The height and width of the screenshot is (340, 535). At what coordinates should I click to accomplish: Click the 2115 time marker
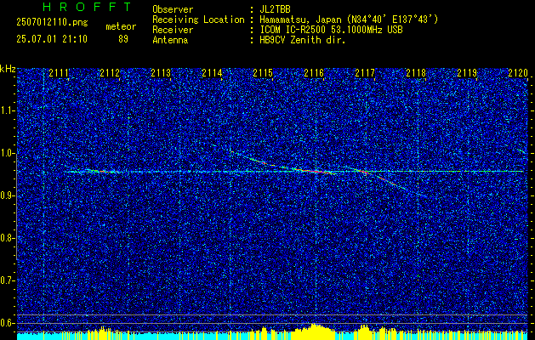click(x=263, y=73)
